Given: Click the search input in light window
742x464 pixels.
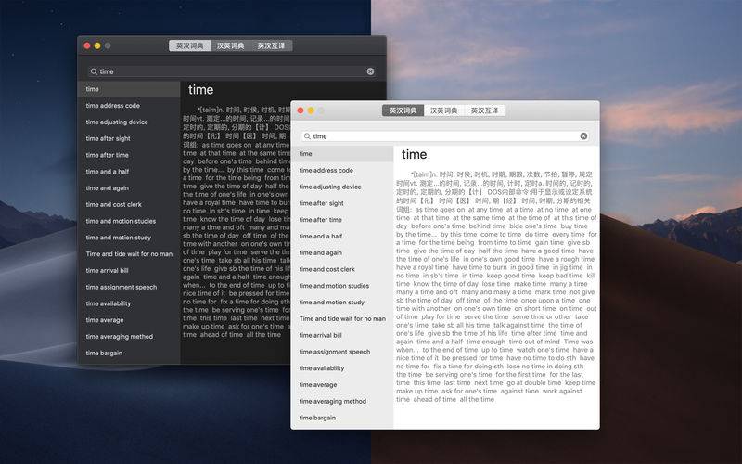Looking at the screenshot, I should point(445,136).
